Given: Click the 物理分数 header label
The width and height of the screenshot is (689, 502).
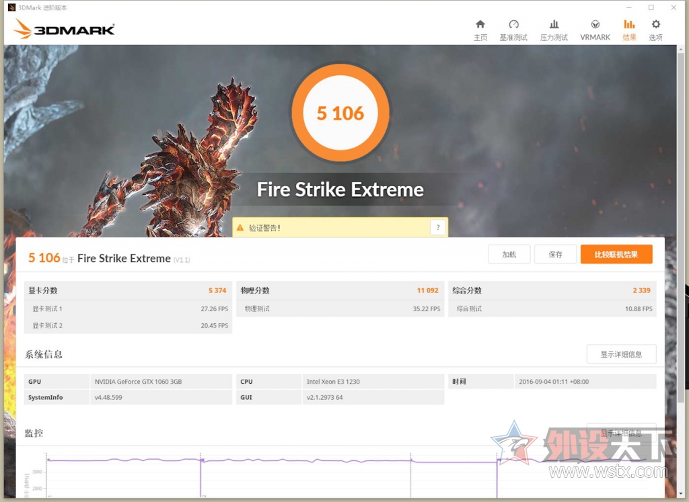Looking at the screenshot, I should pos(255,290).
